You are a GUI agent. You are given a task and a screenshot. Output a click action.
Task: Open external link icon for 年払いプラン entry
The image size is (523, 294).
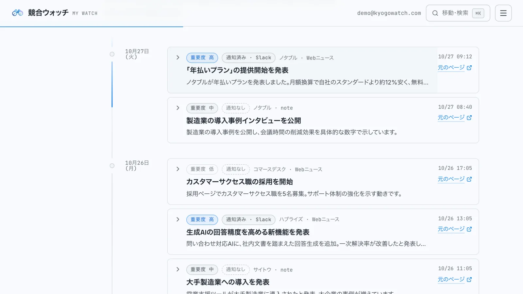tap(469, 68)
